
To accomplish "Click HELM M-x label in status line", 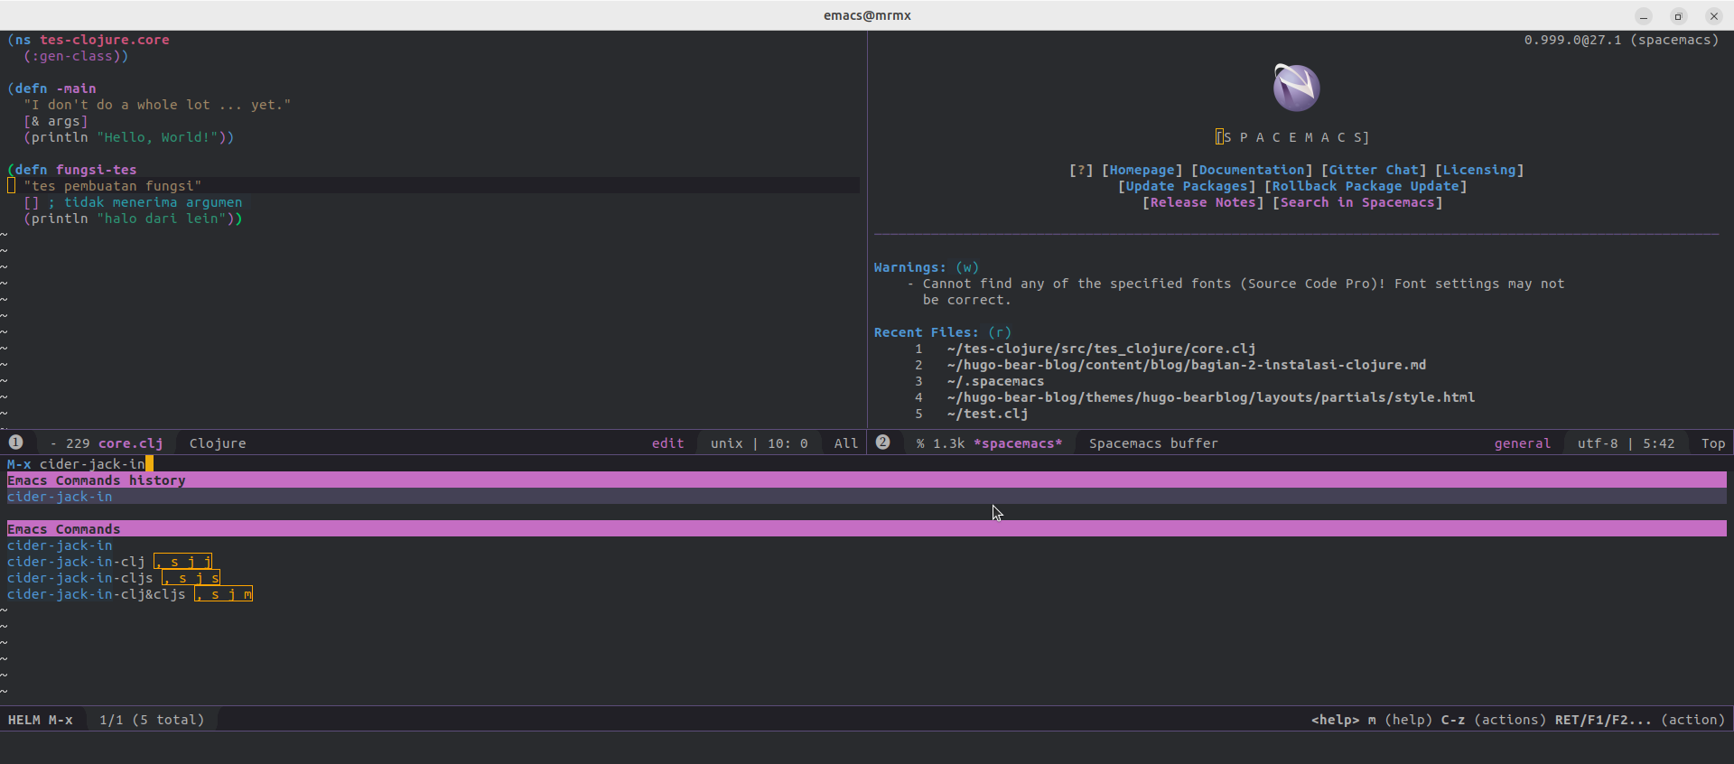I will [41, 720].
